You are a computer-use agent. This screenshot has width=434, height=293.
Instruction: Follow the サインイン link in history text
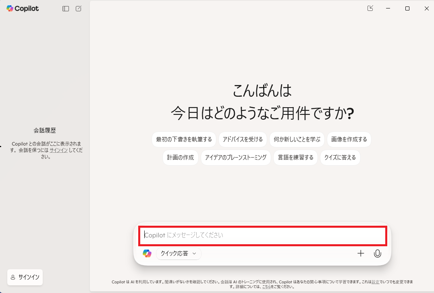[x=59, y=150]
